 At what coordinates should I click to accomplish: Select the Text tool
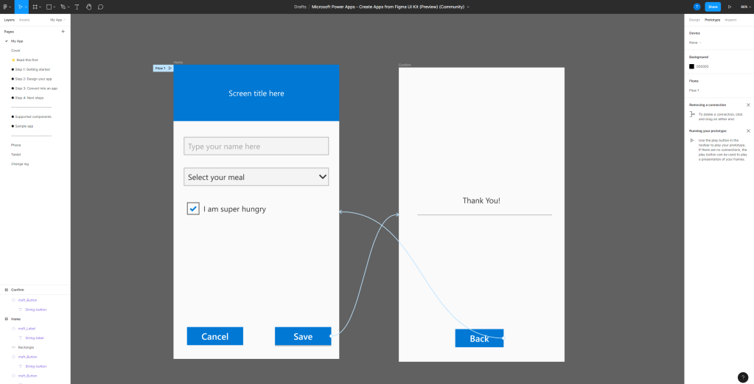(77, 7)
